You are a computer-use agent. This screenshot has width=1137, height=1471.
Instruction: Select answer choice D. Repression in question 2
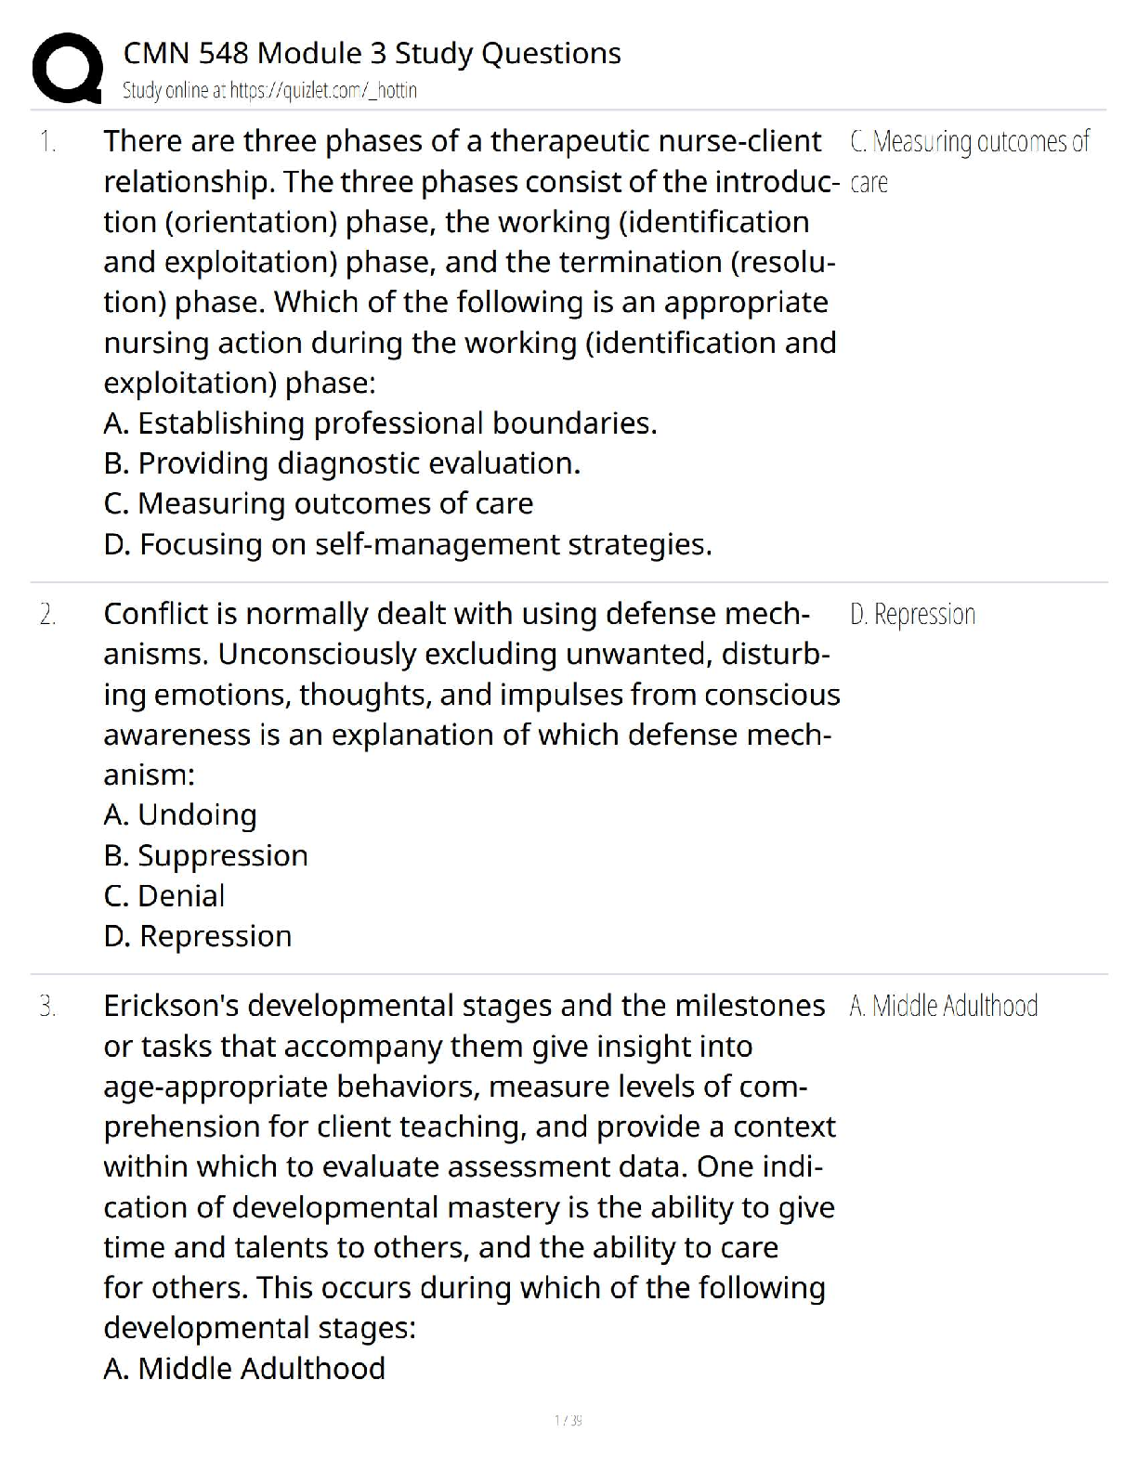[198, 936]
